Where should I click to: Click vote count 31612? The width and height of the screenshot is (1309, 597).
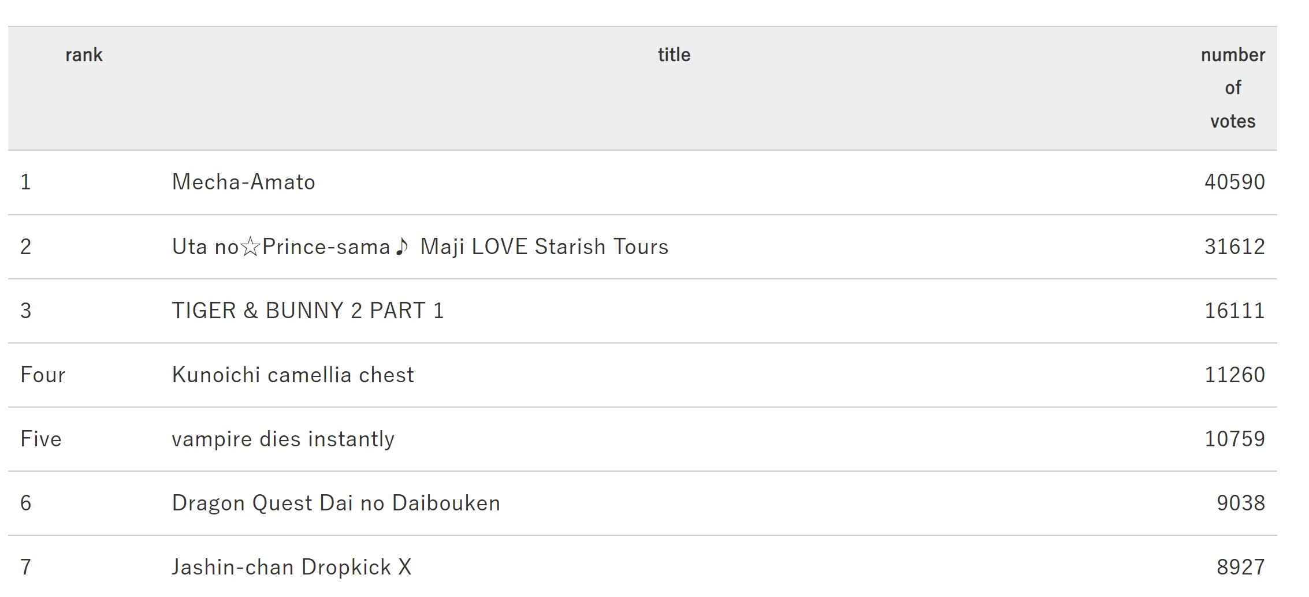coord(1234,247)
